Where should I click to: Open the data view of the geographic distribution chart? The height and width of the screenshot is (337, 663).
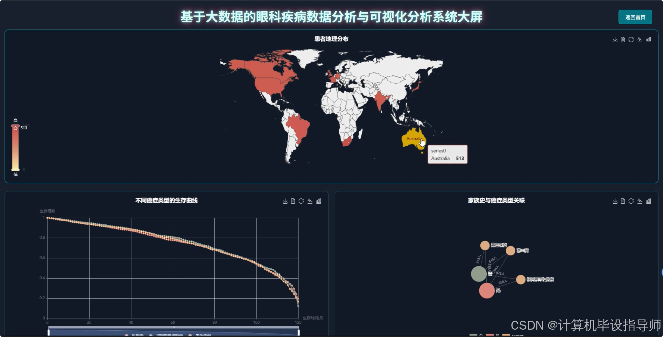click(x=623, y=40)
